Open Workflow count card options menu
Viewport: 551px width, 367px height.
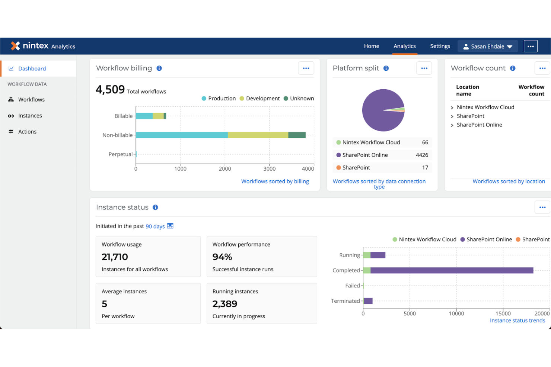coord(542,68)
